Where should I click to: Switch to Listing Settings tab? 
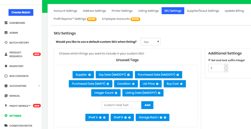(x=148, y=11)
